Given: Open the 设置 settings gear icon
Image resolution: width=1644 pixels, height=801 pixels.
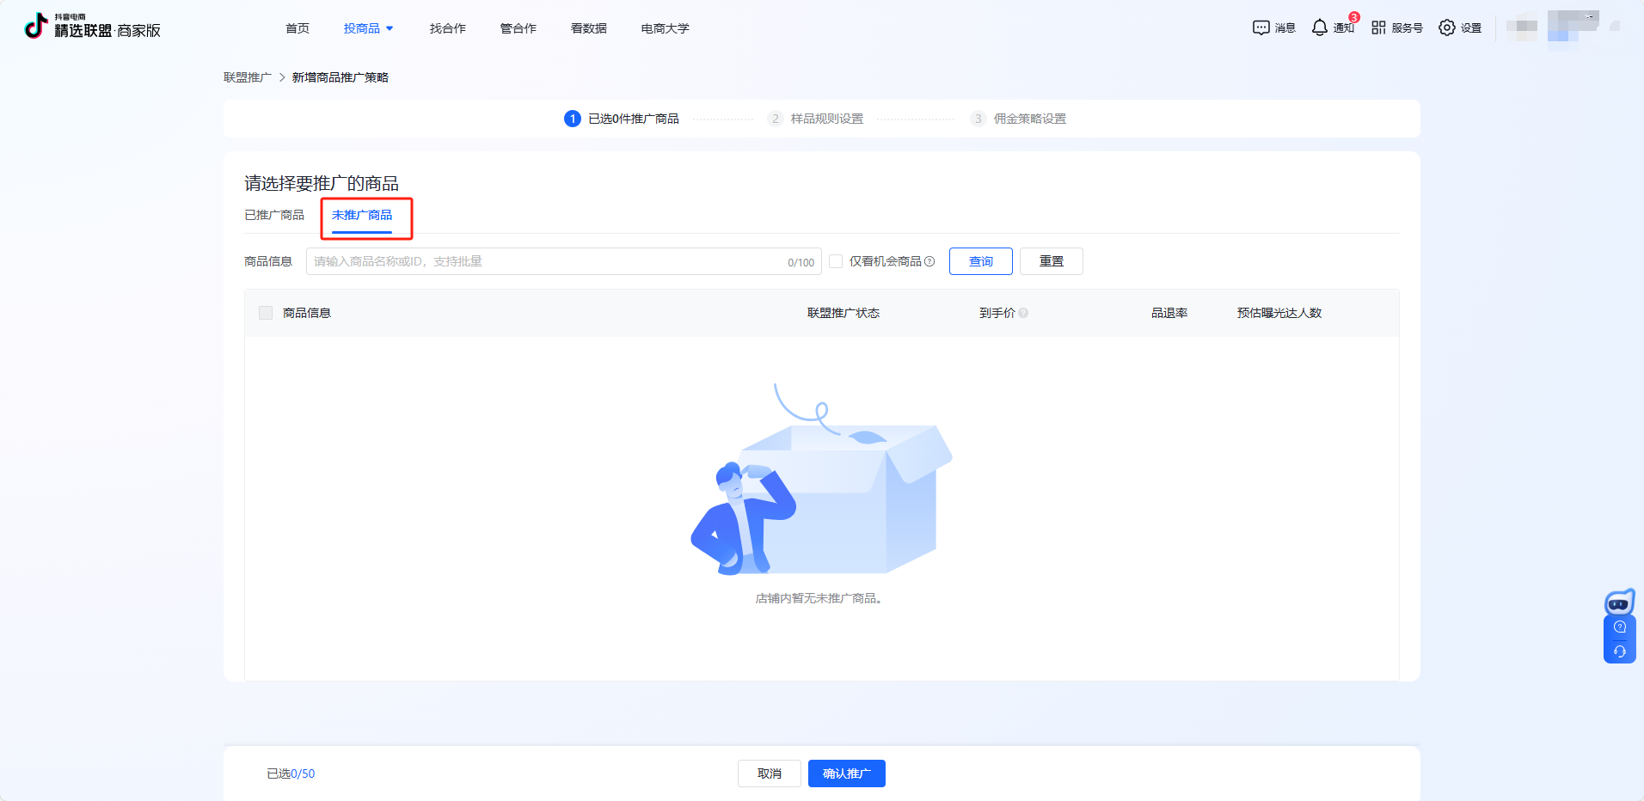Looking at the screenshot, I should click(1447, 28).
